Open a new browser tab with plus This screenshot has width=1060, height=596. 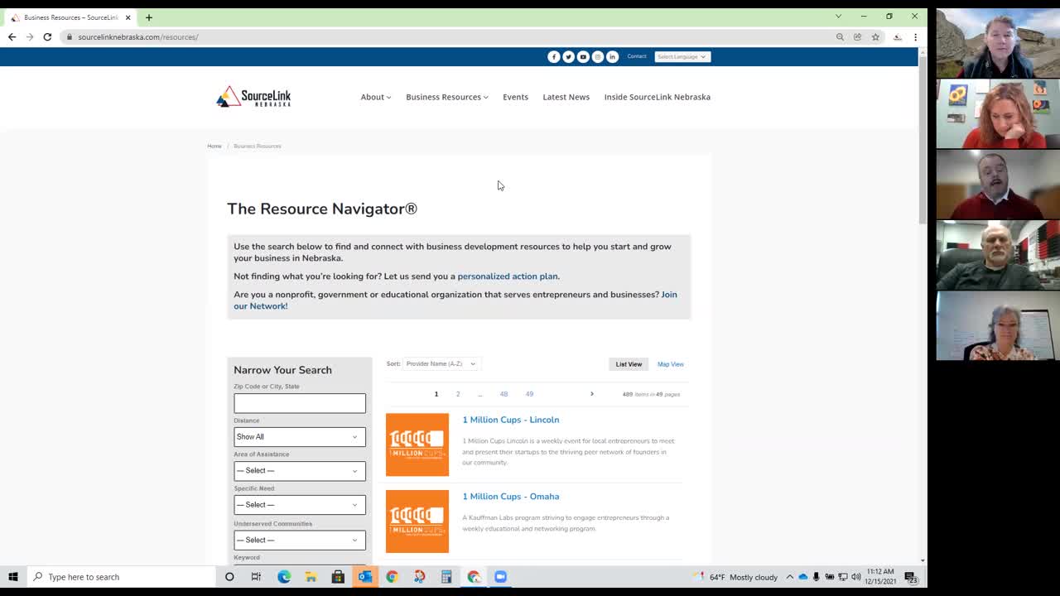coord(149,17)
